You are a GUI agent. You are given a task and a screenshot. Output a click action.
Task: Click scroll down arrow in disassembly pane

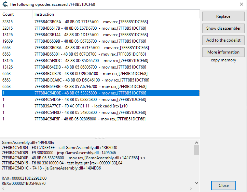tap(196, 183)
